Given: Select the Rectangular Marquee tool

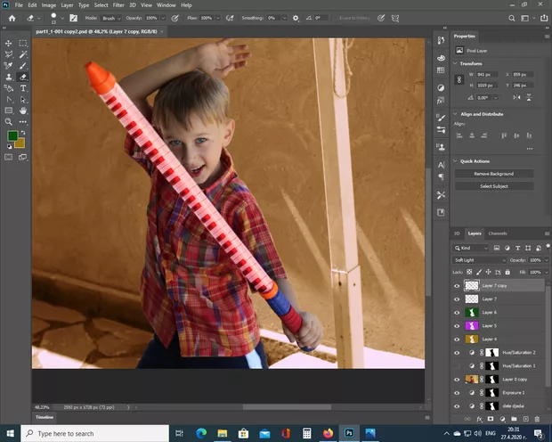Looking at the screenshot, I should pyautogui.click(x=23, y=43).
